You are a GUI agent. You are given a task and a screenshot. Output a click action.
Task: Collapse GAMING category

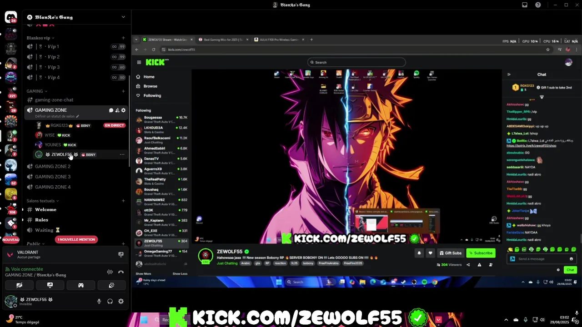37,91
